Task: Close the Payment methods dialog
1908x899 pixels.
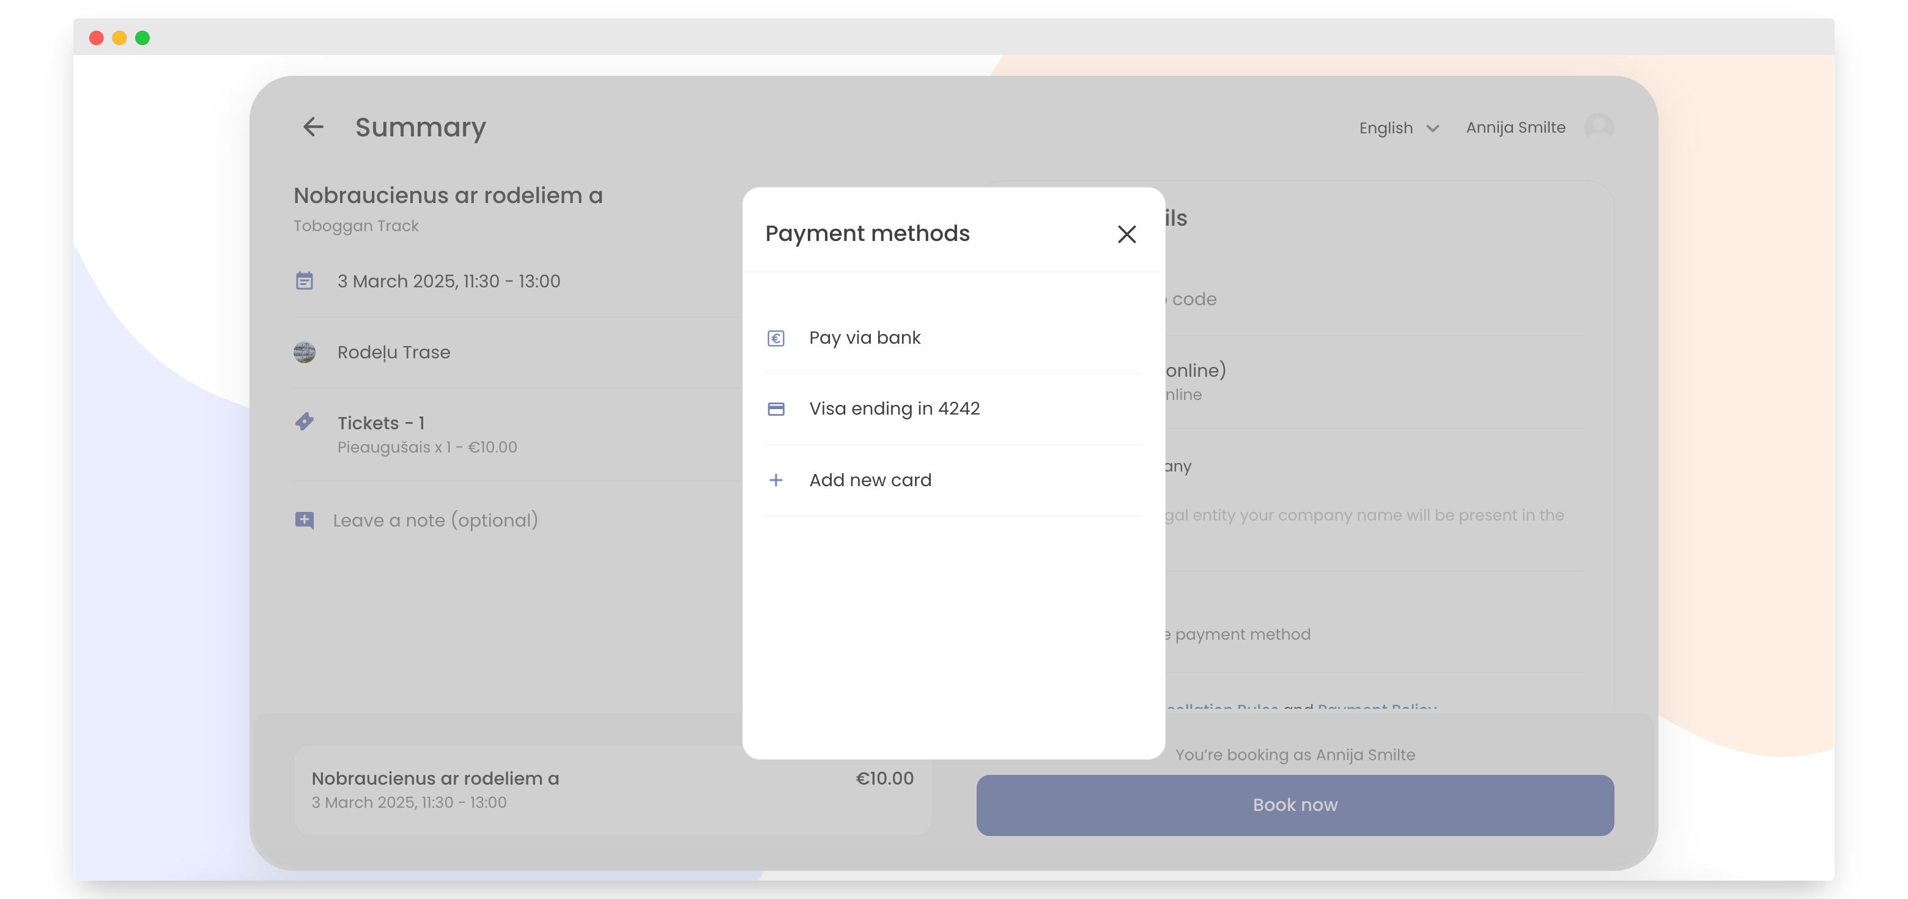Action: click(1126, 234)
